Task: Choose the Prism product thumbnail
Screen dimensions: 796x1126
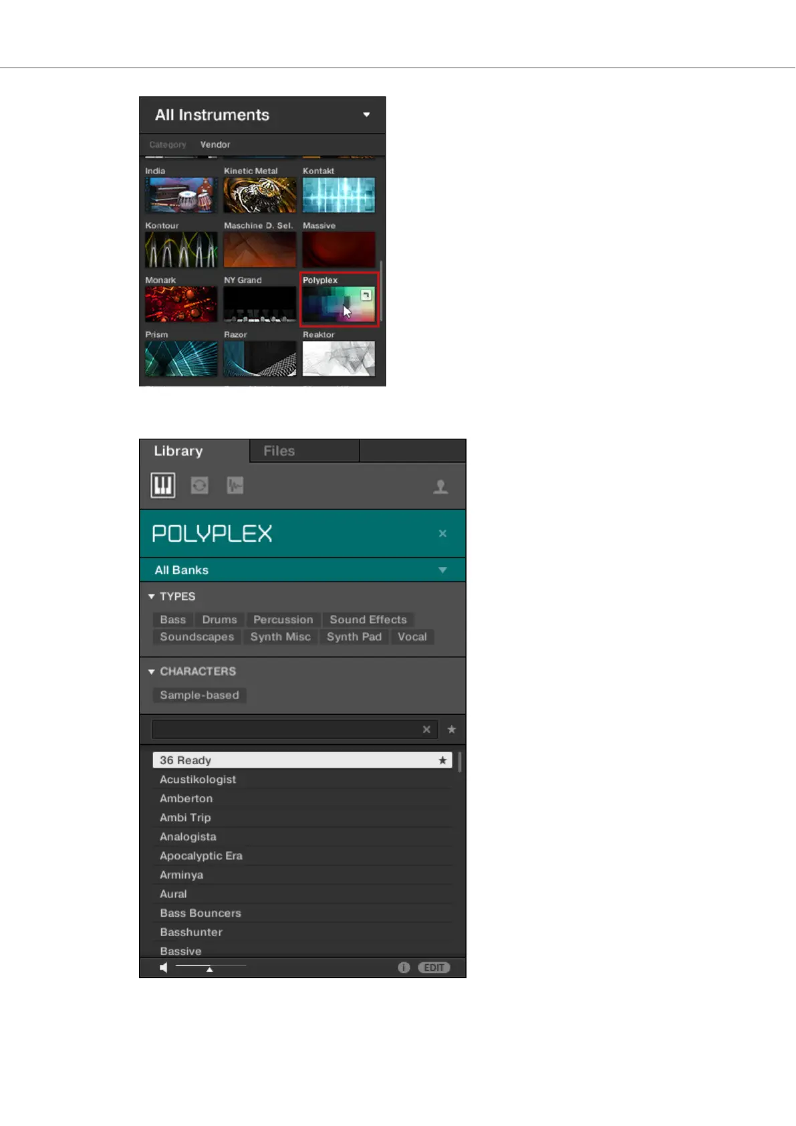Action: (181, 359)
